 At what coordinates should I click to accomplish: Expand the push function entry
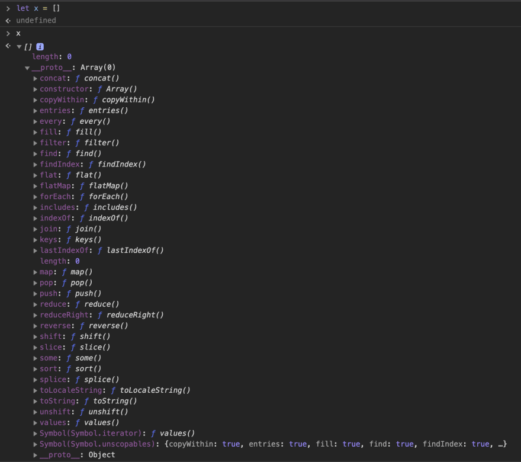[x=35, y=294]
